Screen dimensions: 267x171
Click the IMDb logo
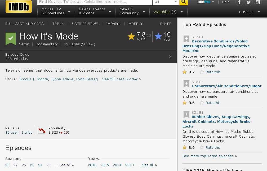click(x=19, y=6)
